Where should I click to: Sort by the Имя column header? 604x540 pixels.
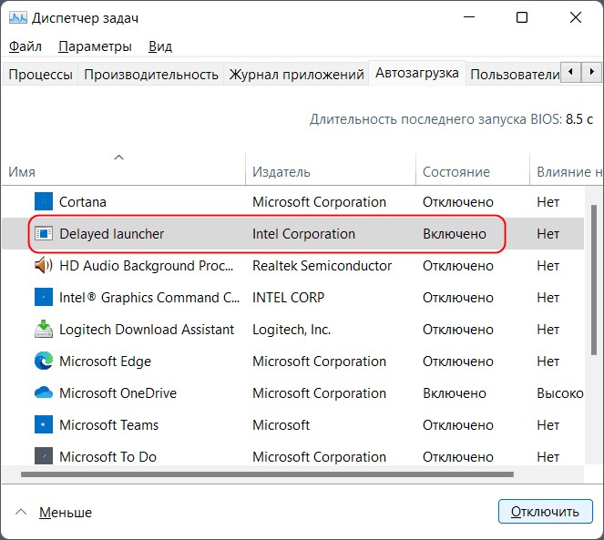(123, 169)
